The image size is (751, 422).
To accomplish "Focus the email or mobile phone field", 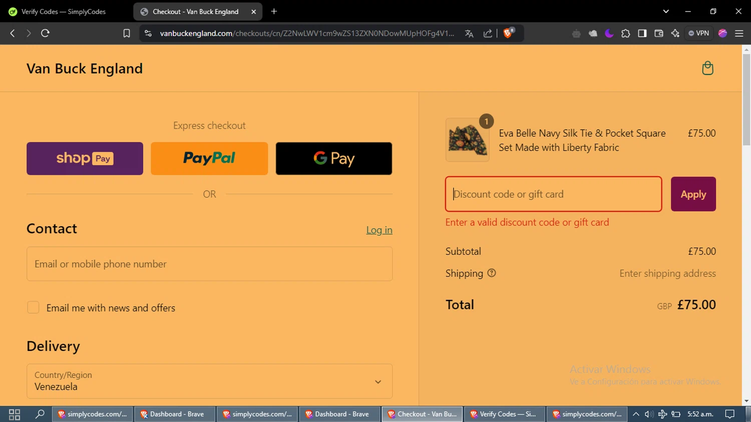I will coord(209,264).
